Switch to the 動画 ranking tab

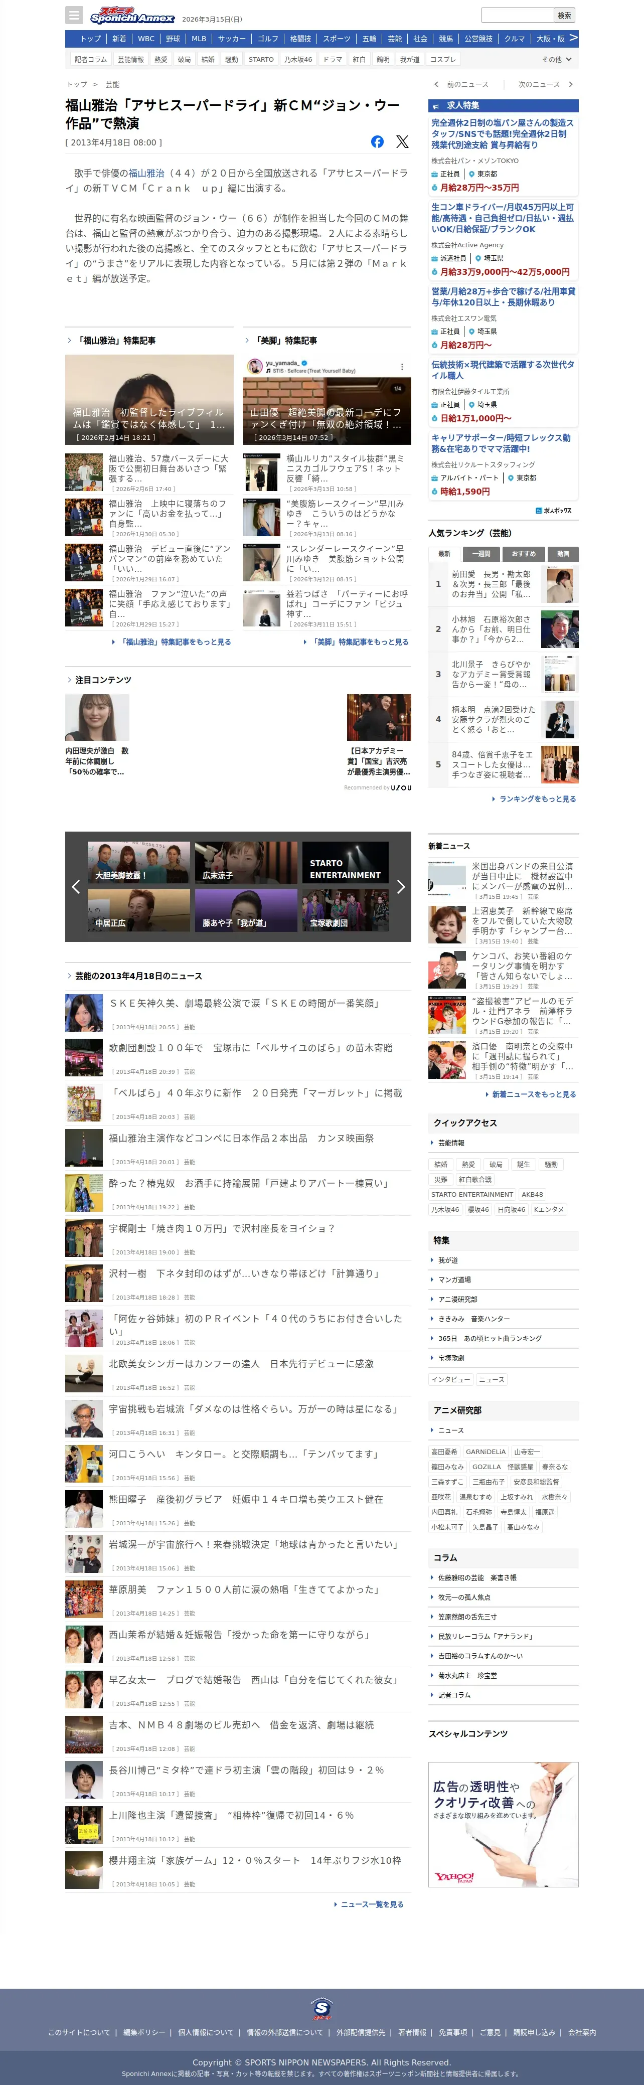pos(563,554)
